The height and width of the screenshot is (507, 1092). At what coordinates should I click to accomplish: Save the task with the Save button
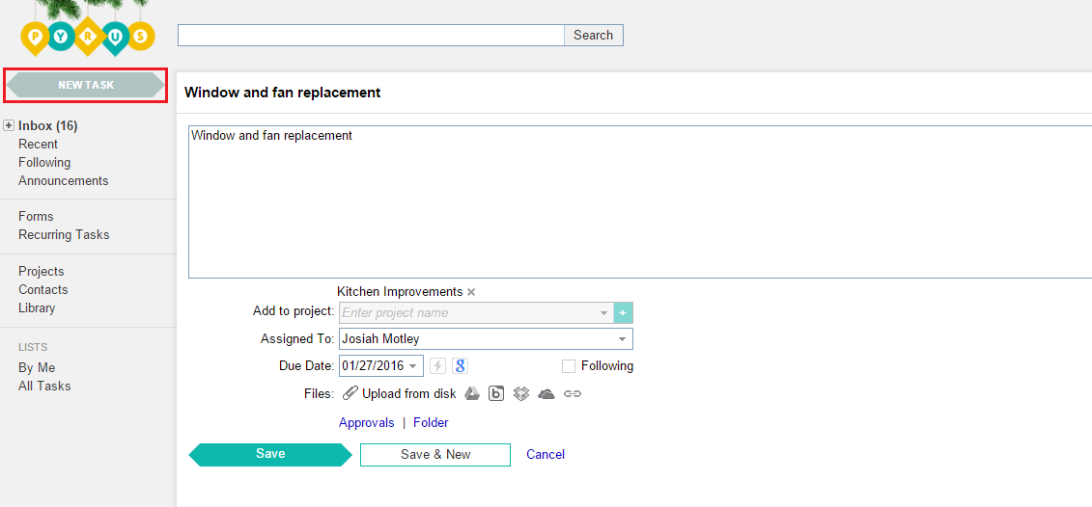(x=271, y=454)
